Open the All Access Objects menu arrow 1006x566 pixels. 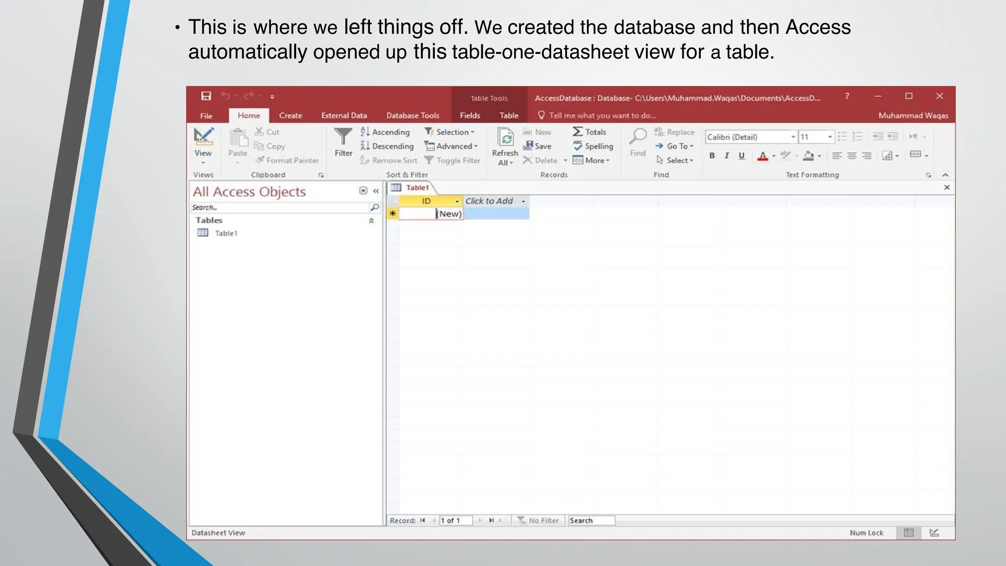(x=363, y=191)
